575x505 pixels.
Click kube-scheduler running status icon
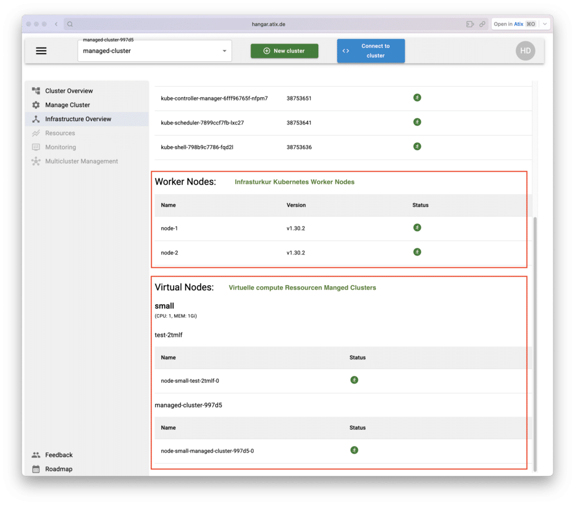[x=417, y=122]
